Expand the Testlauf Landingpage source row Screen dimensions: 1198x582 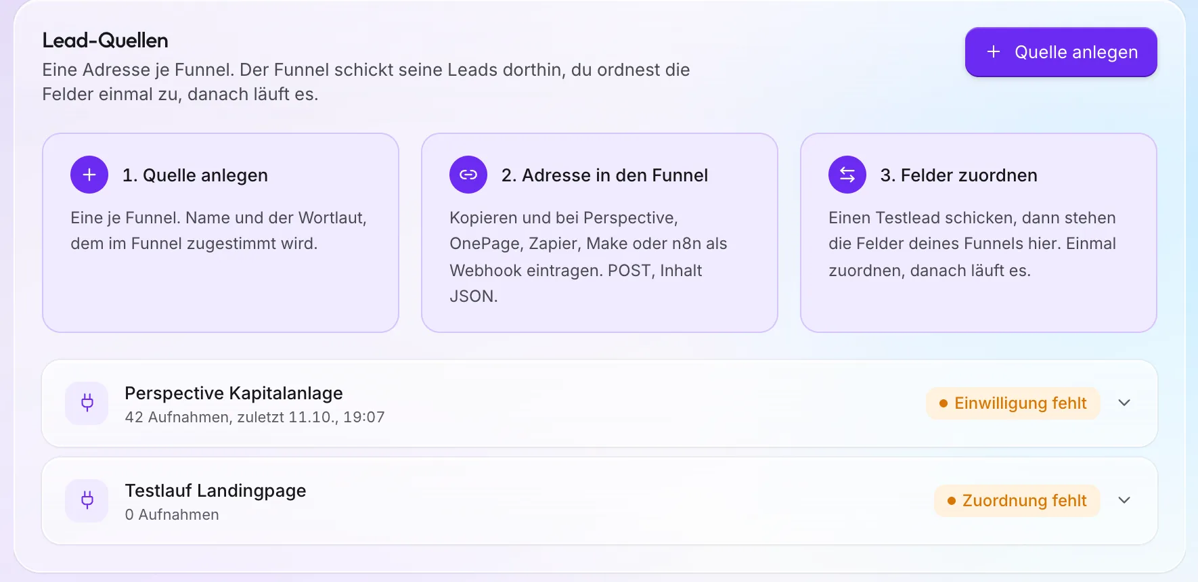pos(1124,501)
